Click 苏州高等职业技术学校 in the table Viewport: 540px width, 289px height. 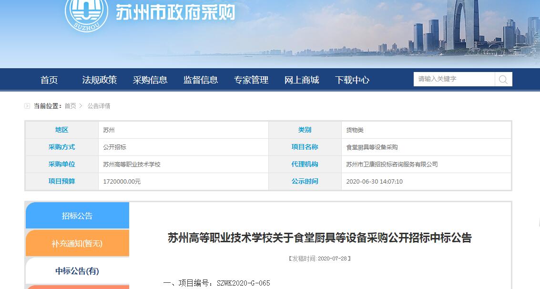pyautogui.click(x=132, y=165)
